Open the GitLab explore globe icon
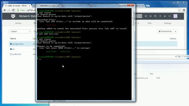 tap(151, 16)
